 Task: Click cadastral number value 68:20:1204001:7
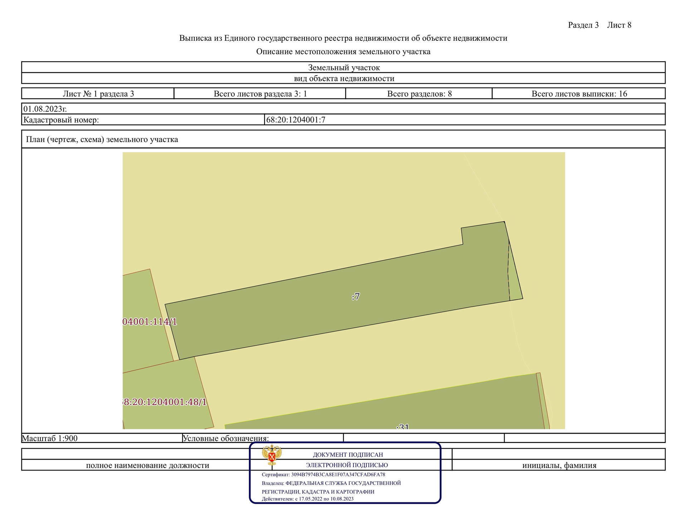(x=296, y=120)
